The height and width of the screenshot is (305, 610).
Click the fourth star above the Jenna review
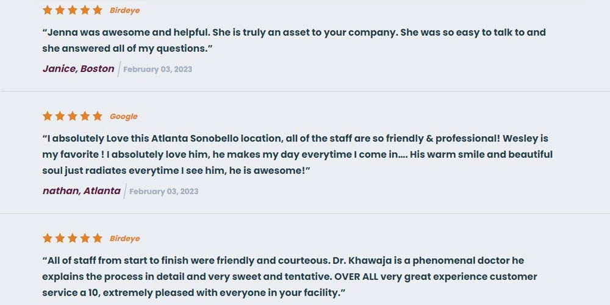point(85,10)
